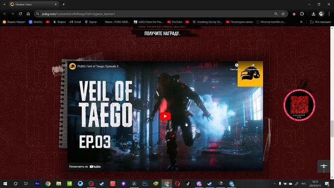The image size is (334, 188).
Task: Bookmark this page with the star icon
Action: pos(283,14)
